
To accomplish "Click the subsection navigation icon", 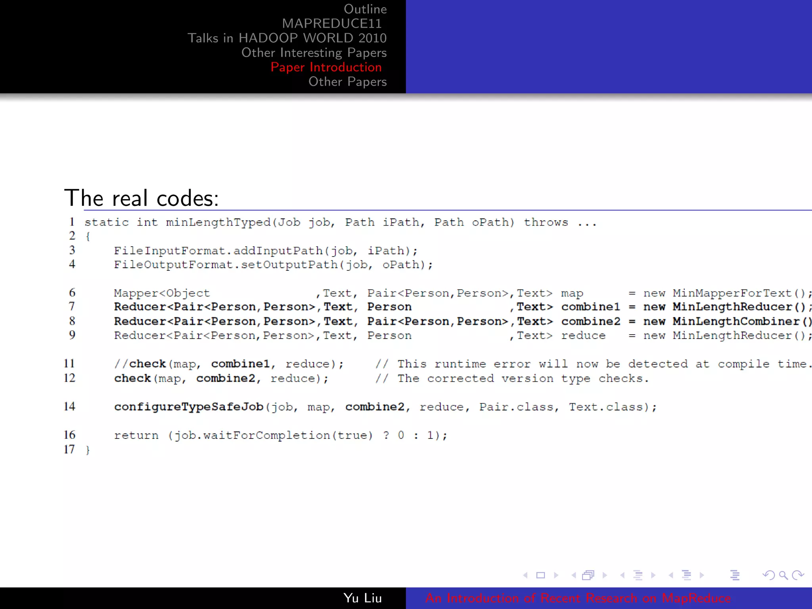I will 638,575.
